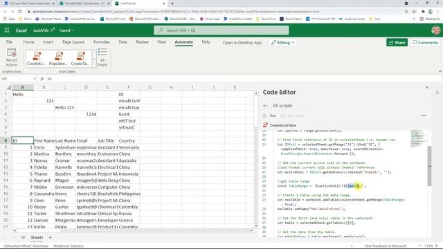
Task: Select column F header
Action: click(x=129, y=87)
